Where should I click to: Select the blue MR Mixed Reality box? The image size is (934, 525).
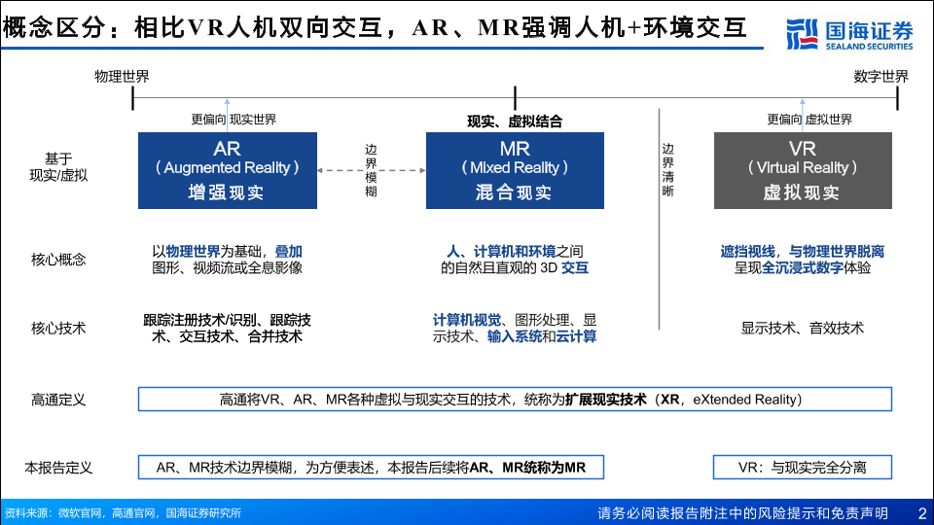tap(515, 171)
